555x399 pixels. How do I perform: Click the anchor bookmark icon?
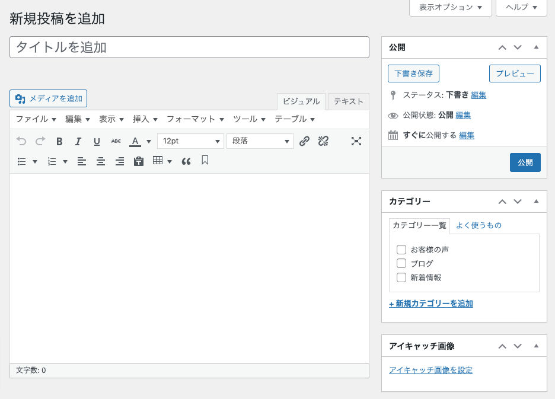coord(205,161)
